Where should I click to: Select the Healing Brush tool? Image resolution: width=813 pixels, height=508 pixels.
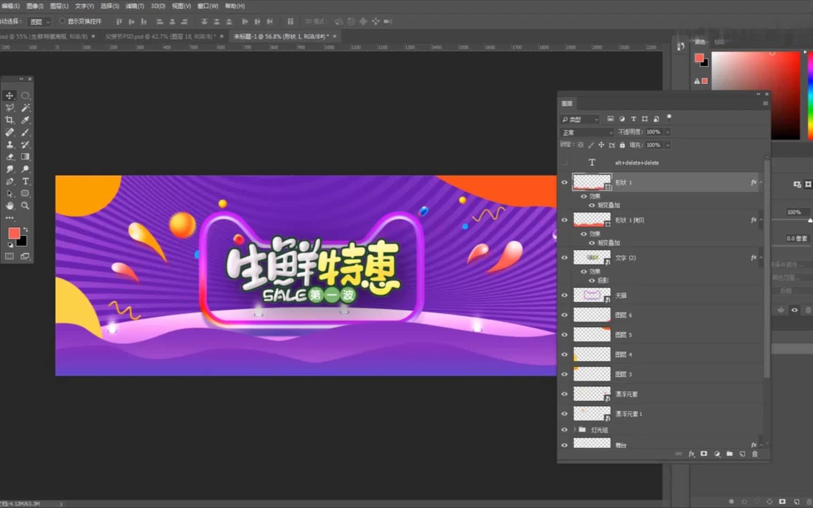[x=9, y=132]
